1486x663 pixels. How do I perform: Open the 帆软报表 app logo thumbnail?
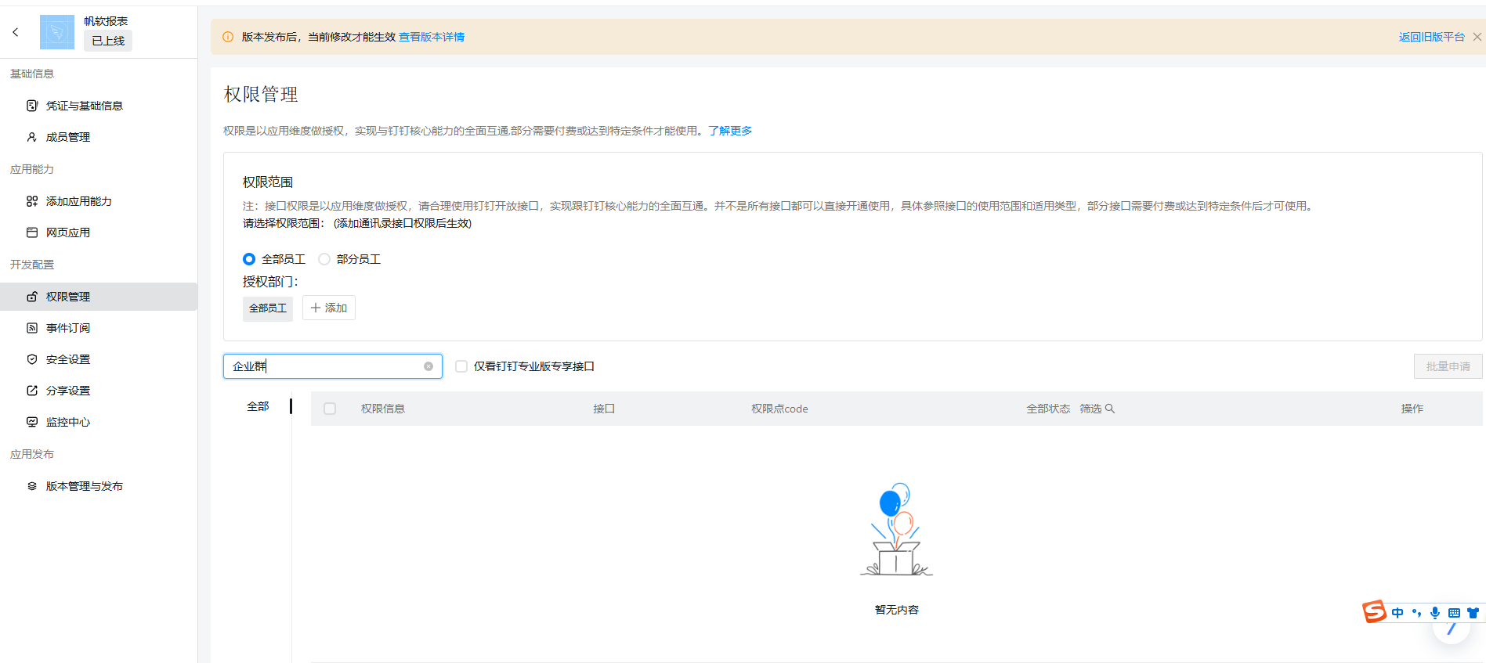(57, 32)
